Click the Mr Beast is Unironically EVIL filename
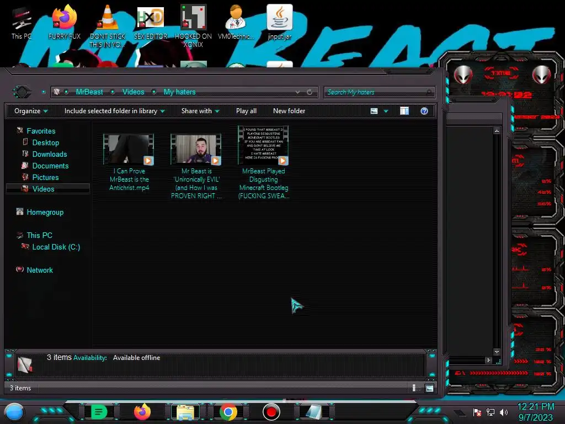The height and width of the screenshot is (424, 565). pos(196,183)
